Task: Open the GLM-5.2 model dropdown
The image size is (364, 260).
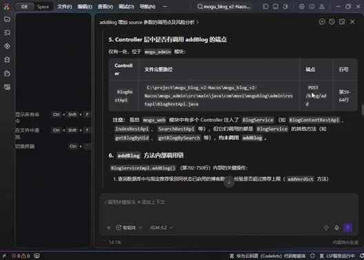Action: 161,228
